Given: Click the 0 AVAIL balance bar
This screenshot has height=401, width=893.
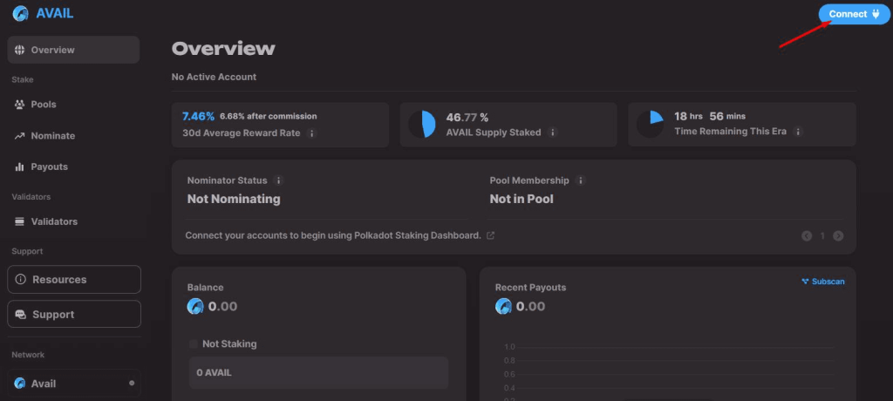Looking at the screenshot, I should tap(319, 373).
